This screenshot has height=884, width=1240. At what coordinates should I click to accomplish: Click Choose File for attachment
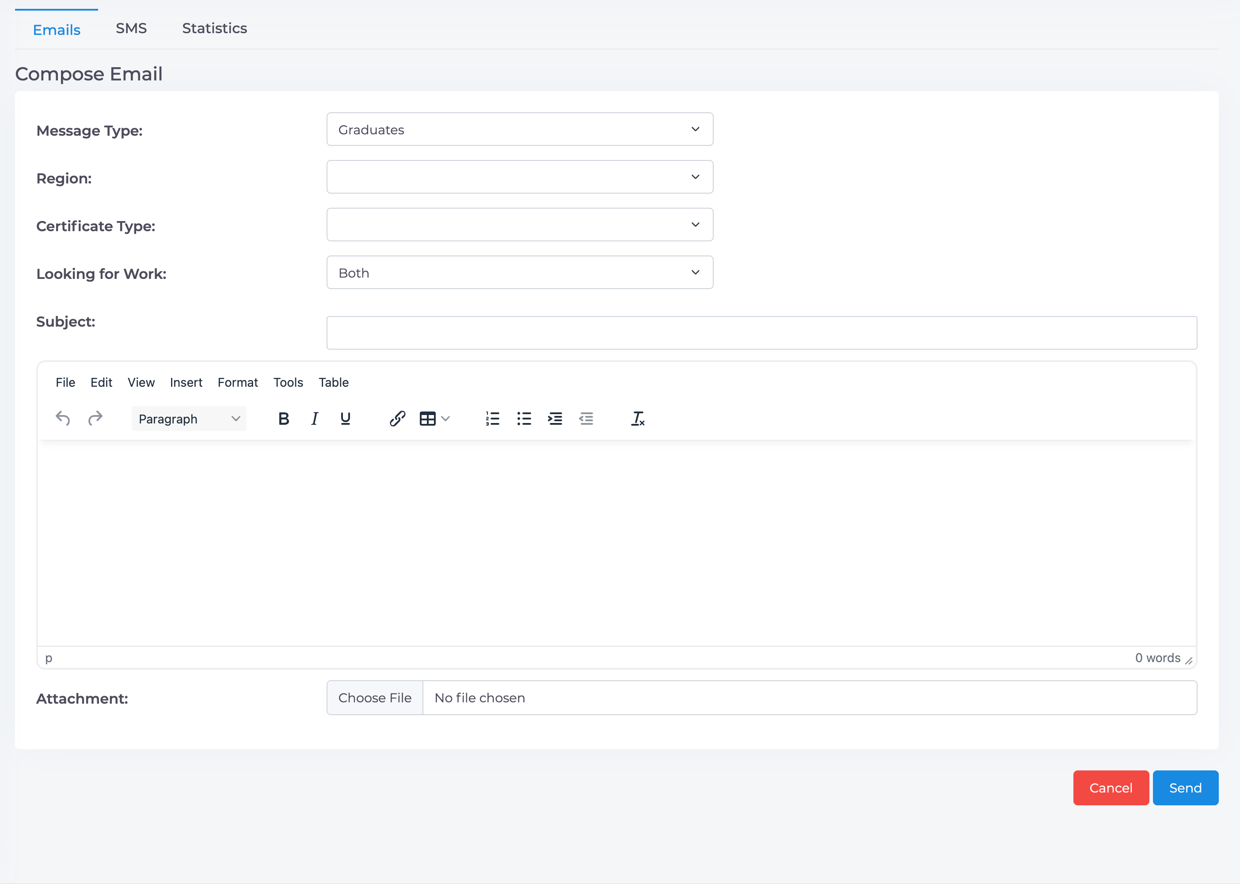pyautogui.click(x=375, y=698)
